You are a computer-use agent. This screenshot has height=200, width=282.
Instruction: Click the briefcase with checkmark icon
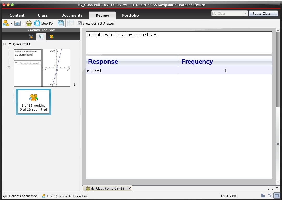click(x=29, y=23)
